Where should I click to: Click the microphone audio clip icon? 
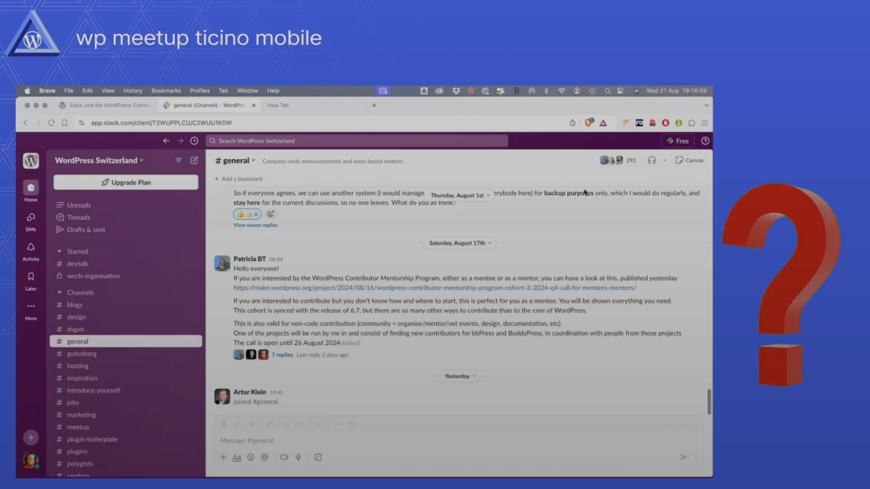[x=298, y=457]
